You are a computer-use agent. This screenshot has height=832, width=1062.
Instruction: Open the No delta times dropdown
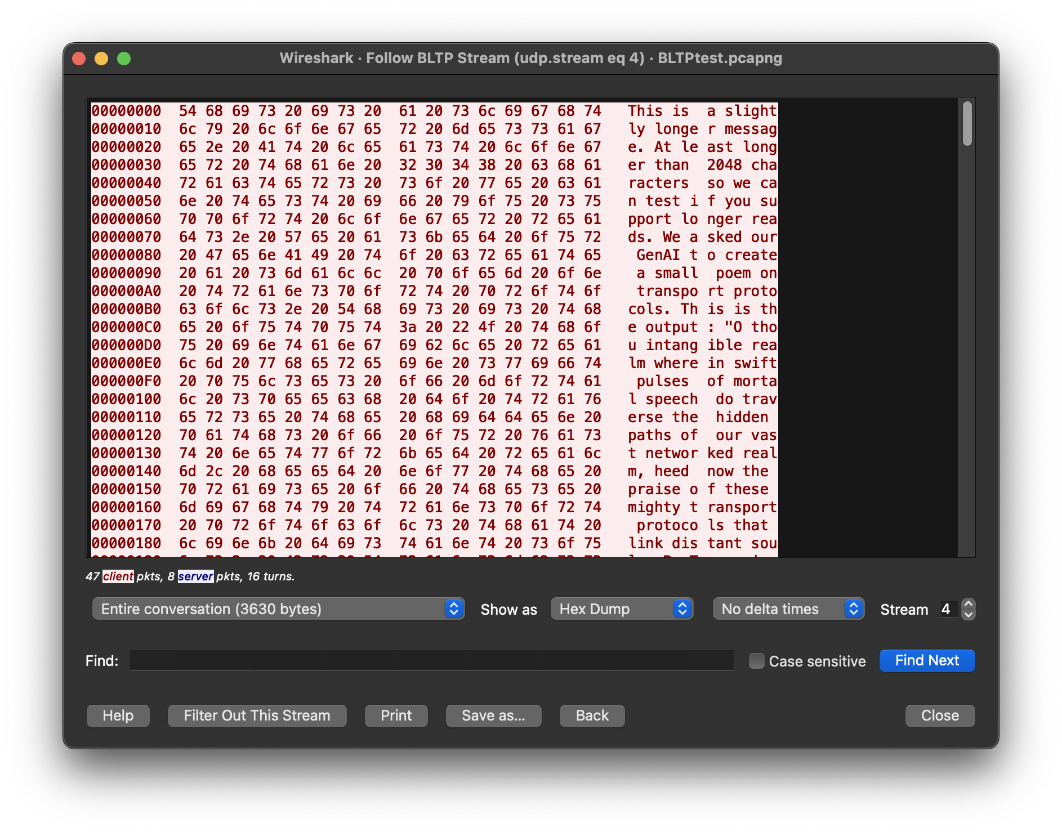click(788, 609)
